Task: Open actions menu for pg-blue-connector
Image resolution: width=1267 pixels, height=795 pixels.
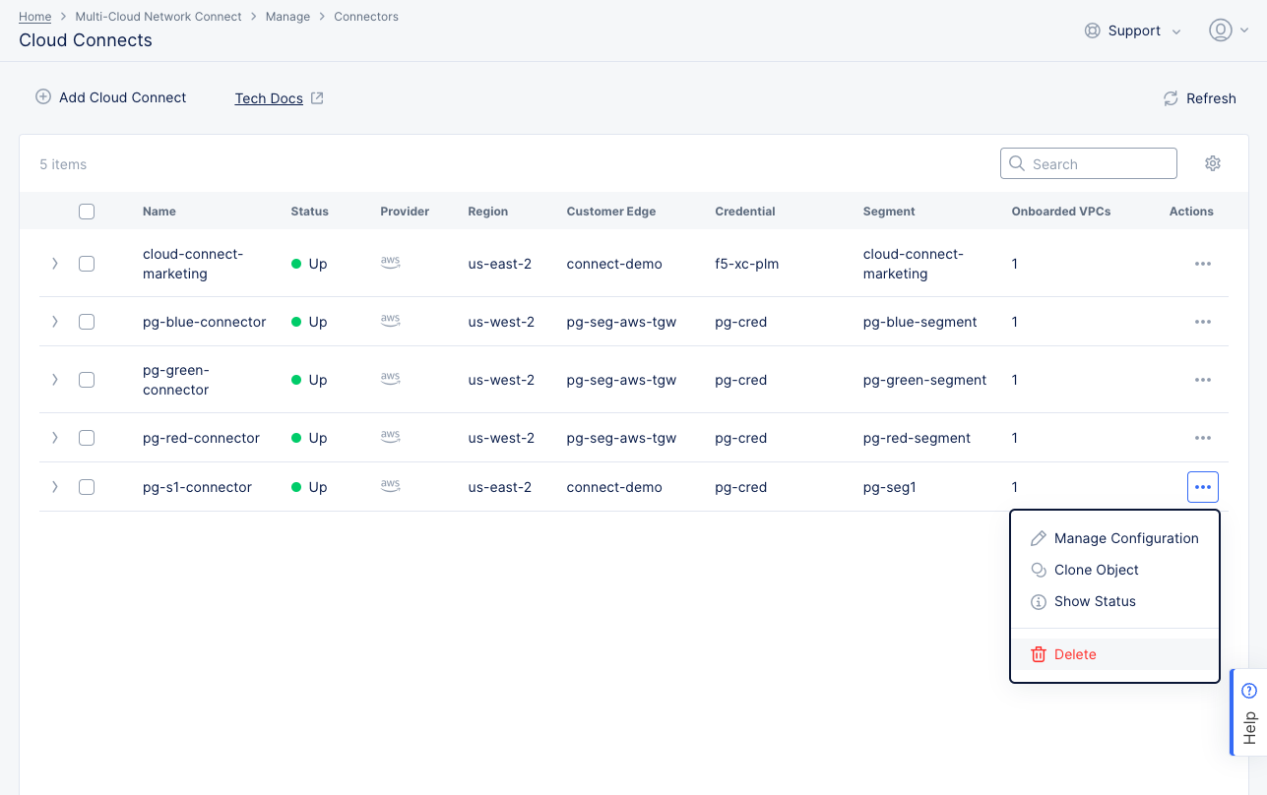Action: (x=1202, y=322)
